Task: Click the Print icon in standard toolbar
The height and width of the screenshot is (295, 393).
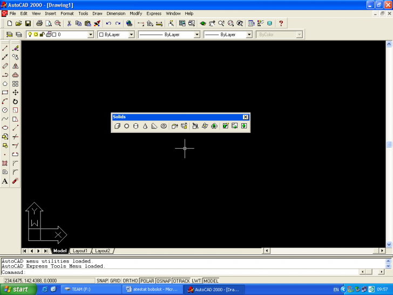Action: 39,23
